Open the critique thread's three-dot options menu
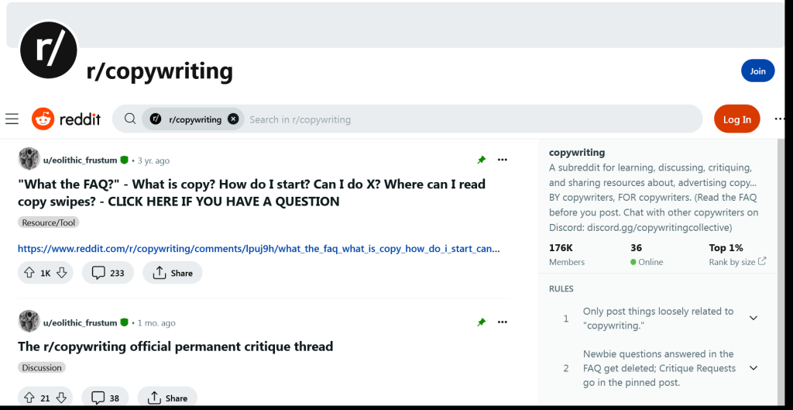Image resolution: width=793 pixels, height=410 pixels. 503,322
